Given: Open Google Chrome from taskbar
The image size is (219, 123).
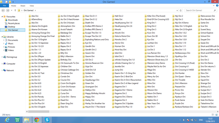Looking at the screenshot, I should (x=37, y=120).
